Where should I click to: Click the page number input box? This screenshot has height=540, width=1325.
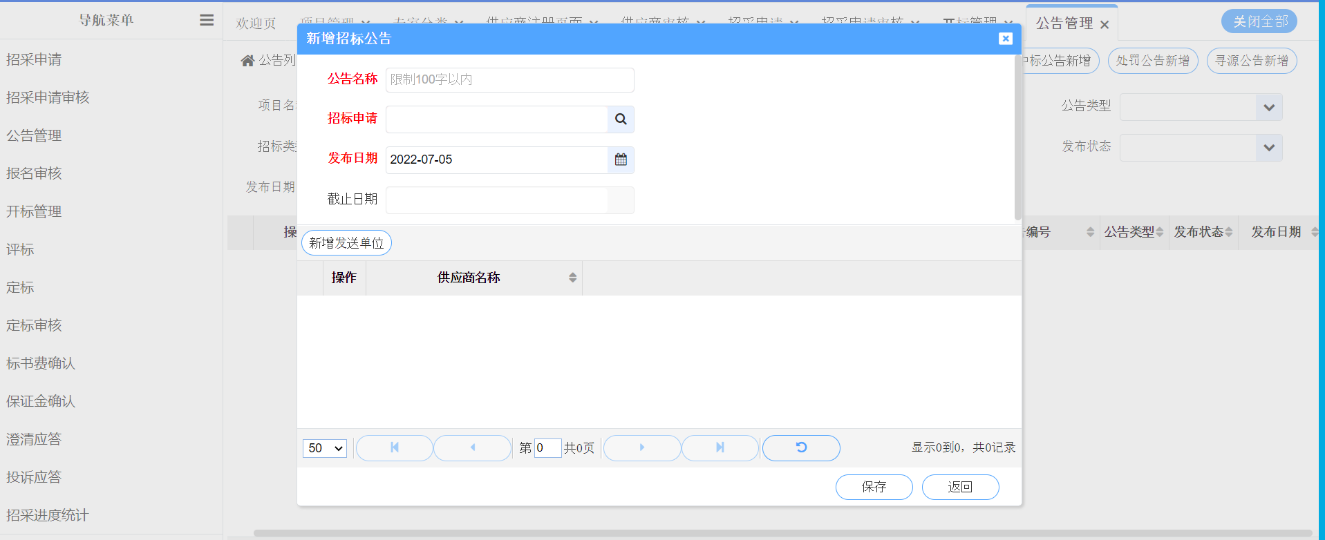547,447
